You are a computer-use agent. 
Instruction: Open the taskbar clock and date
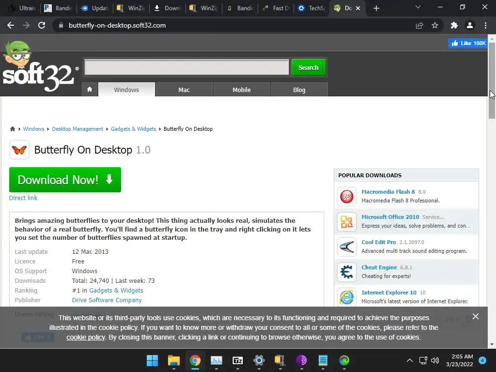tap(460, 360)
